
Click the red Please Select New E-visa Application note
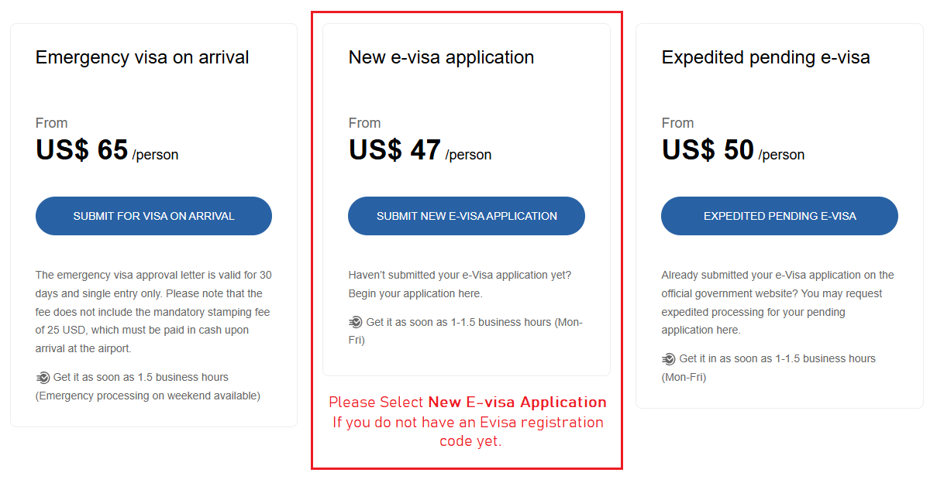(x=467, y=422)
